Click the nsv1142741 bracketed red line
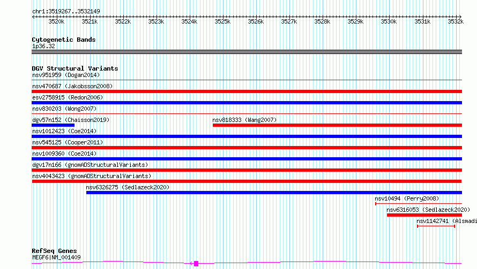This screenshot has height=269, width=477. coord(436,226)
